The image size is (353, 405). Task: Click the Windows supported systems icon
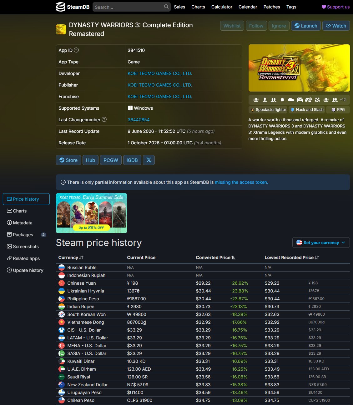coord(130,108)
